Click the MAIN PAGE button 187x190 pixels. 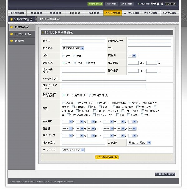tap(111, 4)
